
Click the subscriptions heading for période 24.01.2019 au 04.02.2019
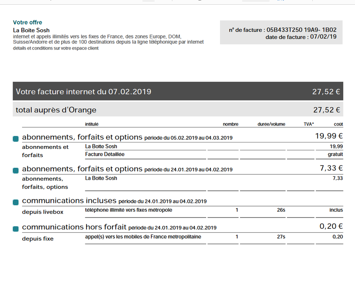127,169
